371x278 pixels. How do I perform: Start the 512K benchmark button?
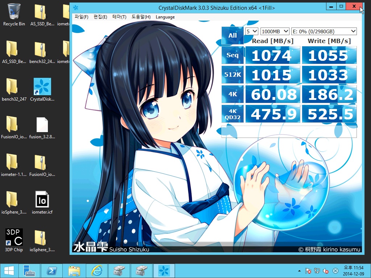[232, 75]
